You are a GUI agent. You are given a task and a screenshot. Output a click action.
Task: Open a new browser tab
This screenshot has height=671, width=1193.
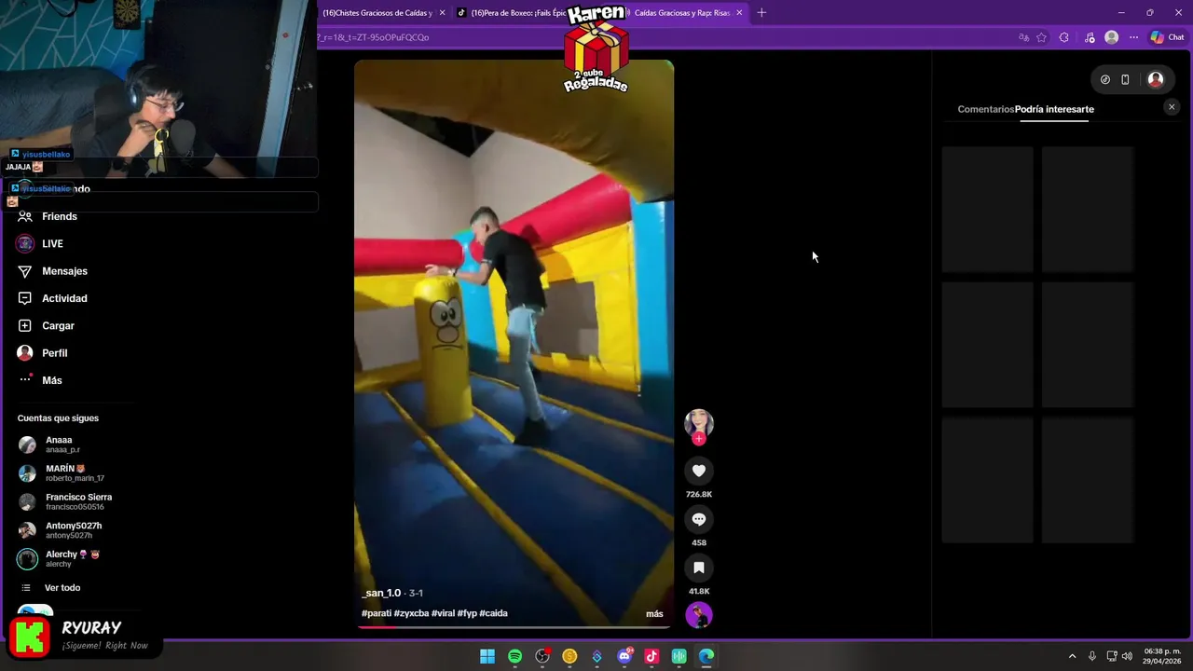(x=761, y=12)
